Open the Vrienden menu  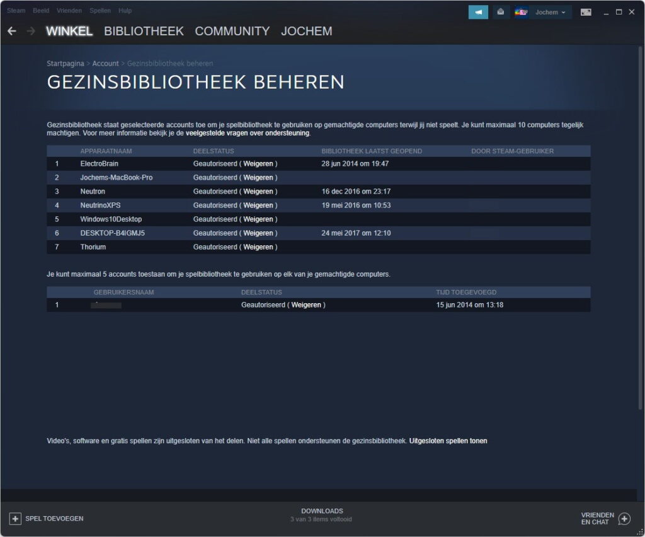click(69, 11)
